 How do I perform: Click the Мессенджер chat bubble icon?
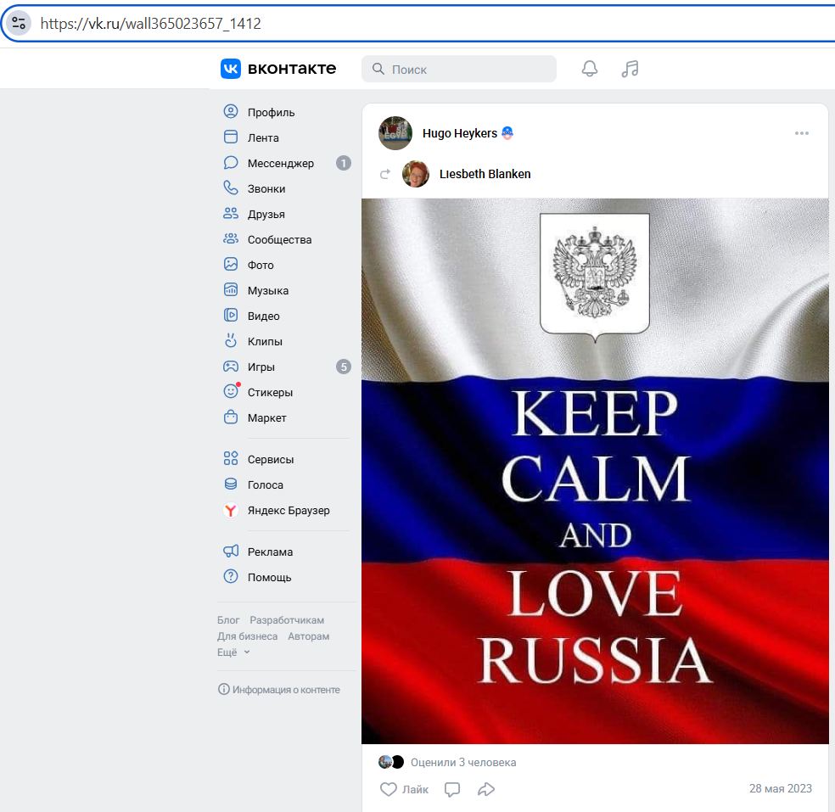(x=231, y=162)
